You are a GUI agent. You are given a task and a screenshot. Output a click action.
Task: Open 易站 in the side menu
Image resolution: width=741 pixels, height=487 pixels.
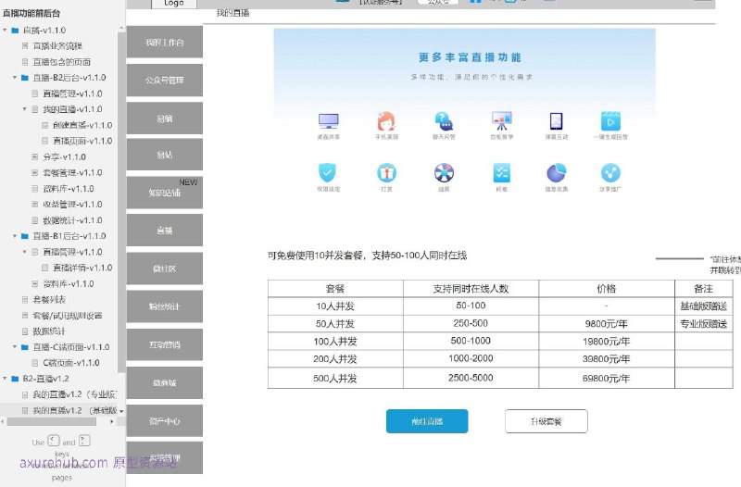point(165,155)
